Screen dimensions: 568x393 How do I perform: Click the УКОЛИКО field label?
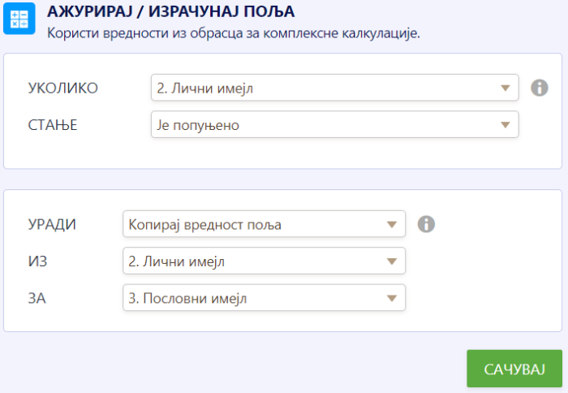click(63, 88)
